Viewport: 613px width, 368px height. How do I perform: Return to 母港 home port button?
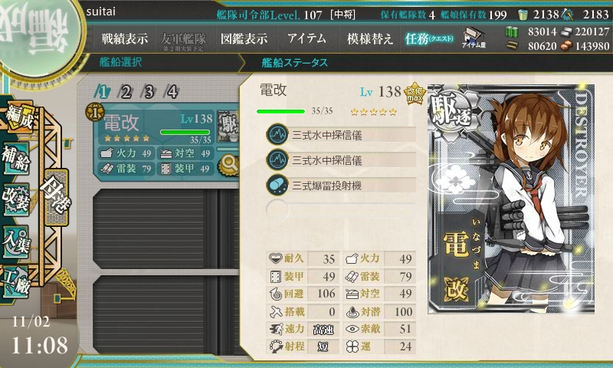click(x=56, y=197)
